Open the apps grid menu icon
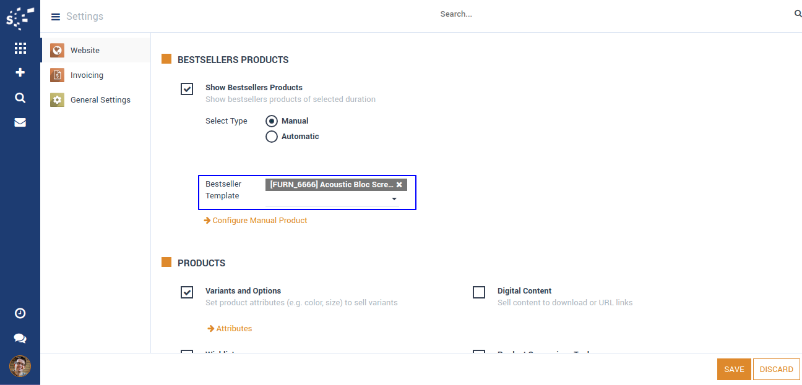 [x=20, y=48]
